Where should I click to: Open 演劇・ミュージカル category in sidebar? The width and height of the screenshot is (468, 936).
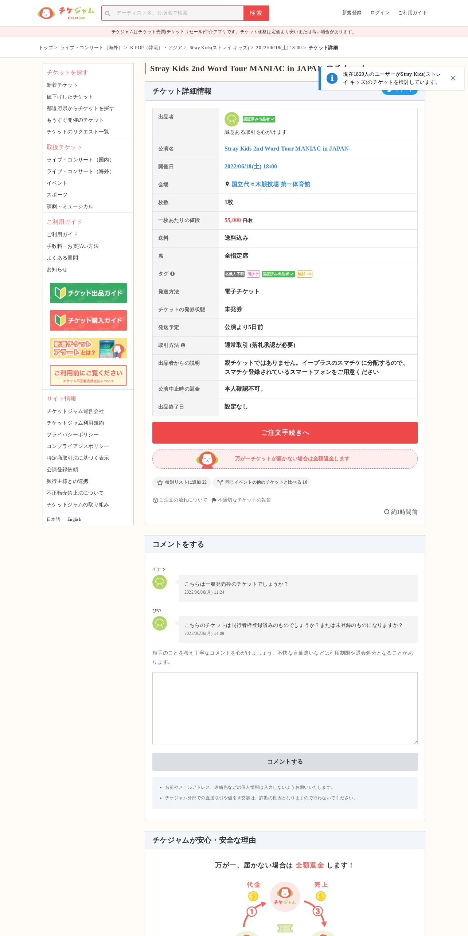tap(70, 206)
